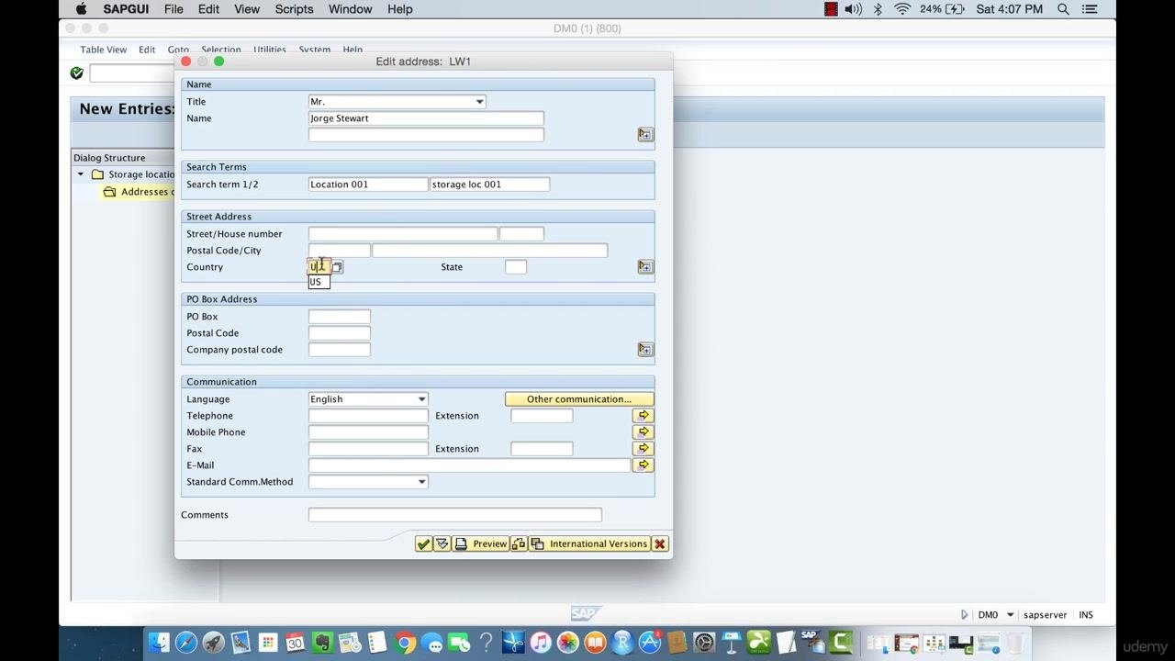Click the Street input field

point(403,234)
